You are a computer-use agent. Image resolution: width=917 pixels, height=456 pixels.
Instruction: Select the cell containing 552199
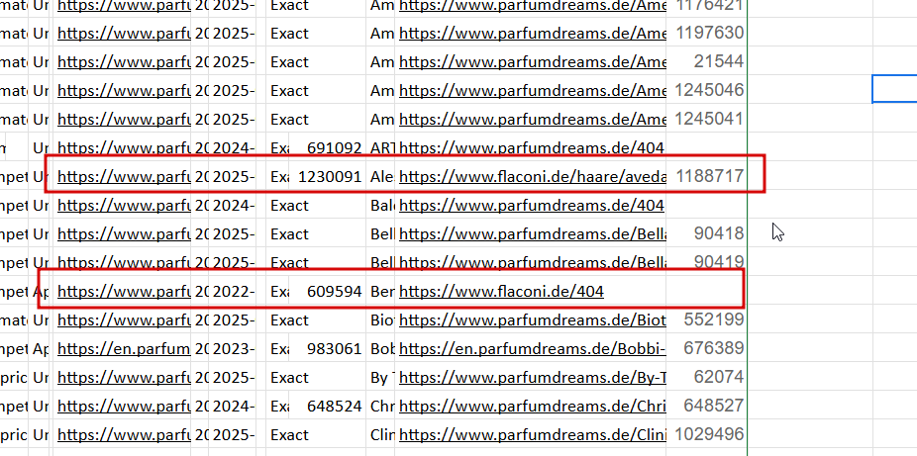point(707,319)
